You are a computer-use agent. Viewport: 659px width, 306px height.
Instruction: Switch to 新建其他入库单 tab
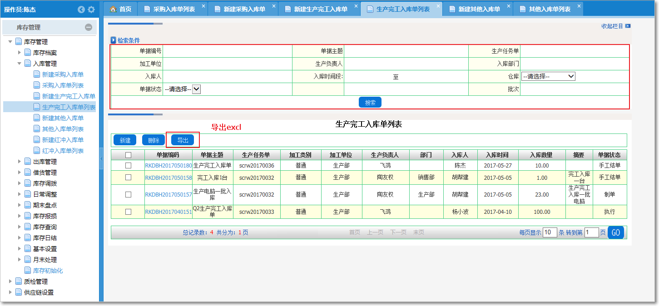pyautogui.click(x=478, y=9)
